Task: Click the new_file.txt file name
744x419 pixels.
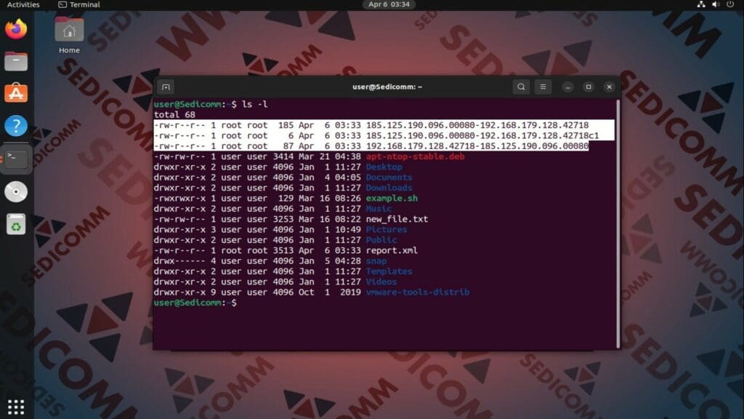Action: pos(397,219)
